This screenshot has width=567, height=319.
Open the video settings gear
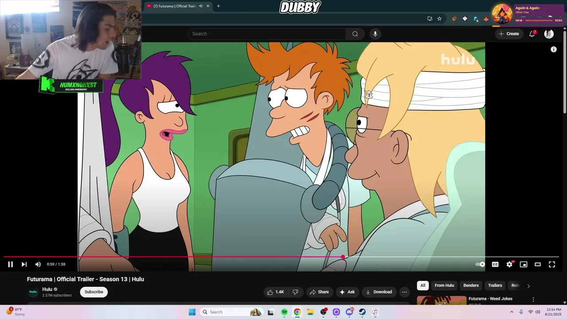click(509, 265)
